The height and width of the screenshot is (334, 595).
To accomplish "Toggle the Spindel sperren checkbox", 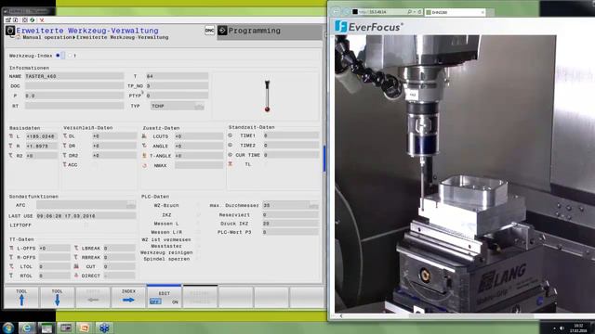I will 198,259.
